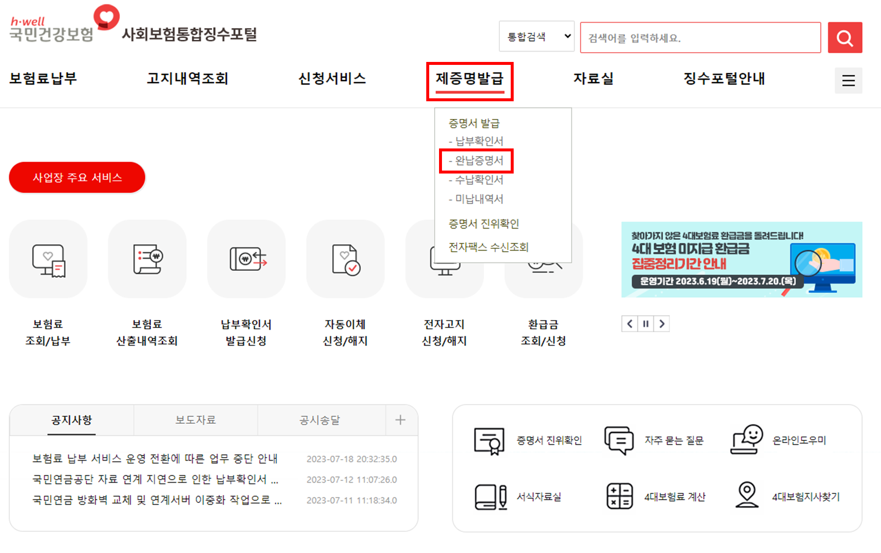Click the date 2023-07-12 11:07:26.0
881x553 pixels.
coord(352,480)
